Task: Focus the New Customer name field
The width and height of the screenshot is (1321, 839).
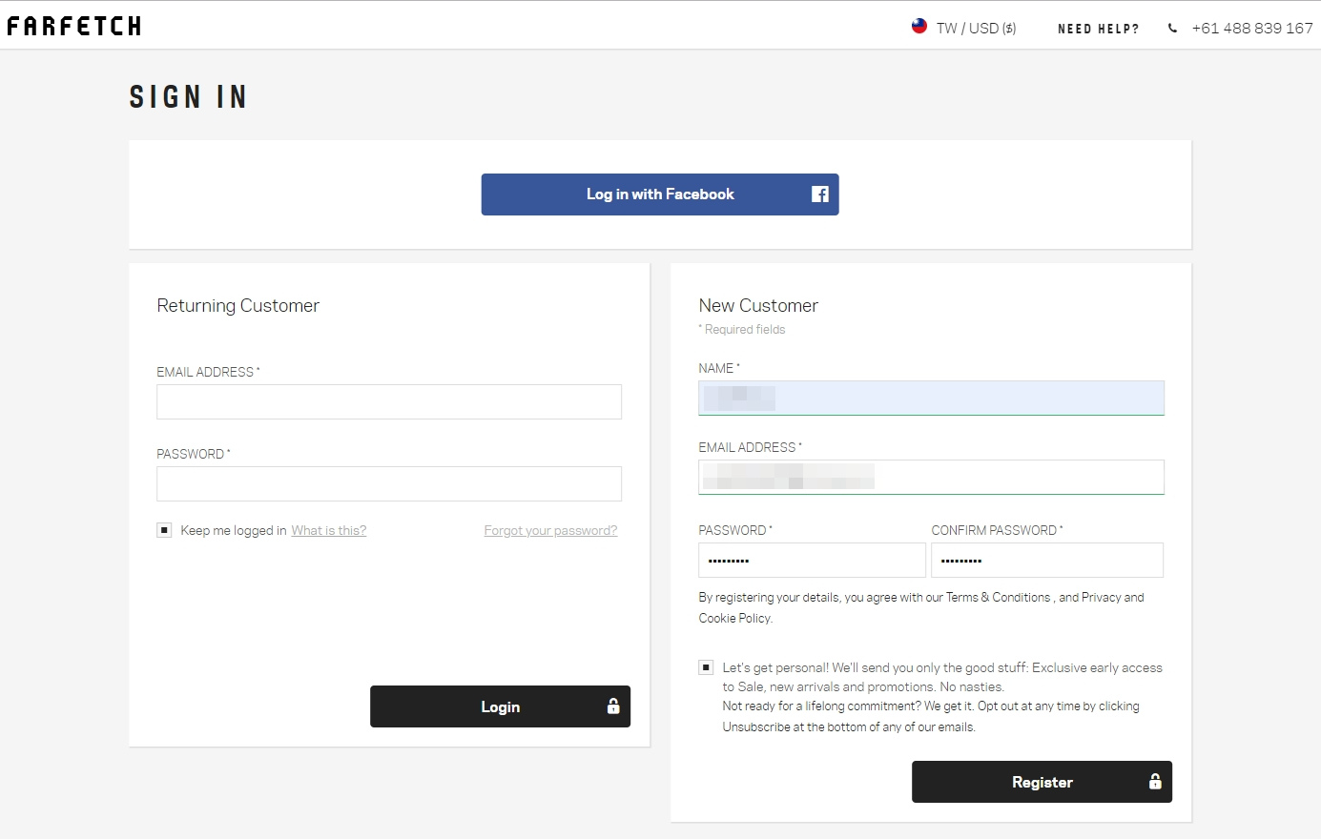Action: 931,399
